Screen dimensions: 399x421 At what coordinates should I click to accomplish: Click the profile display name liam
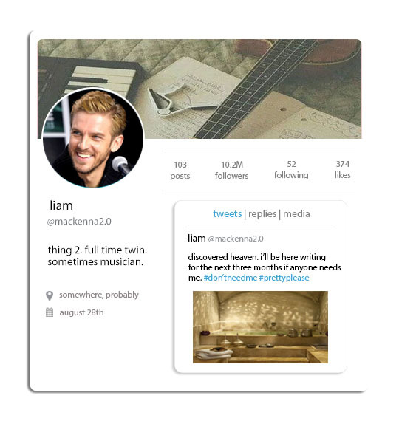click(x=61, y=205)
